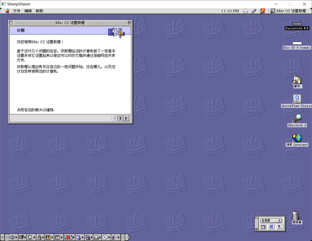312x241 pixels.
Task: Select the 邮件 mail desktop icon
Action: click(297, 79)
